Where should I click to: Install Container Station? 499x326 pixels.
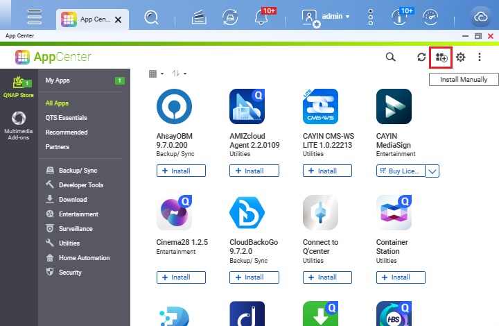click(x=401, y=277)
